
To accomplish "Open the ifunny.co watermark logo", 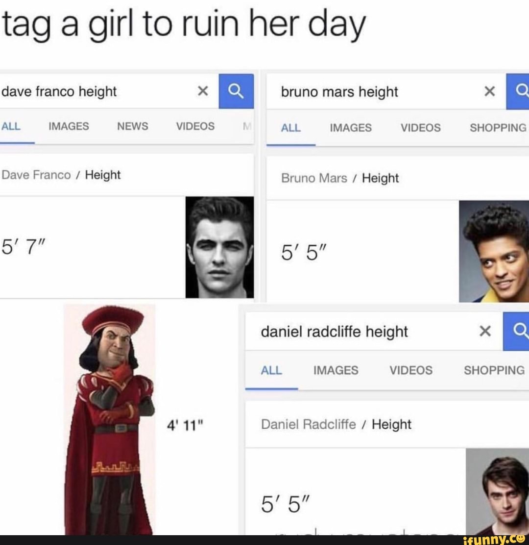I will tap(494, 540).
